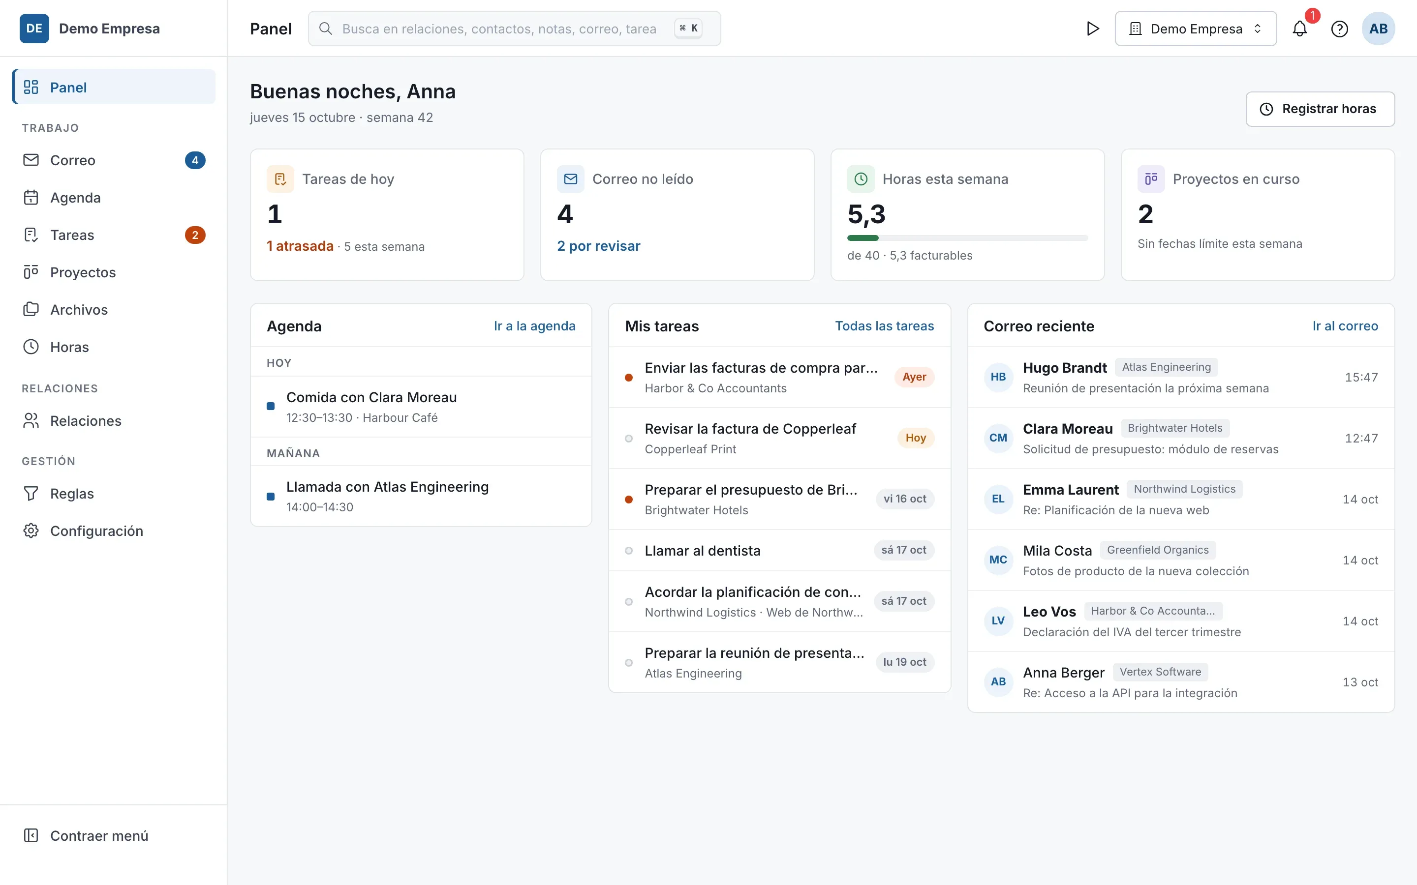The width and height of the screenshot is (1417, 885).
Task: Go to Tareas in the sidebar
Action: click(x=114, y=236)
